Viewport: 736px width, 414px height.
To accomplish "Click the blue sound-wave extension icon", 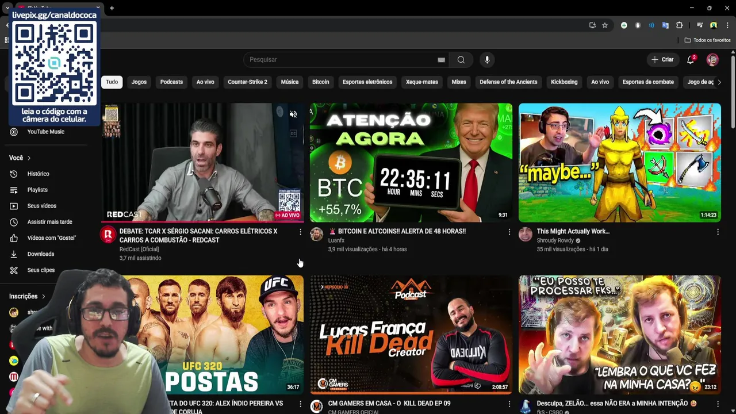I will pyautogui.click(x=651, y=25).
